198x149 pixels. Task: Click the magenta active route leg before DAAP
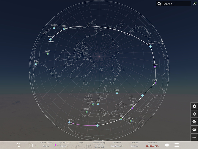pos(84,125)
